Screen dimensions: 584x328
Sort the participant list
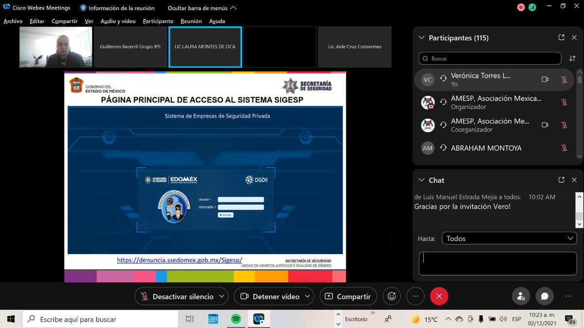pos(572,58)
